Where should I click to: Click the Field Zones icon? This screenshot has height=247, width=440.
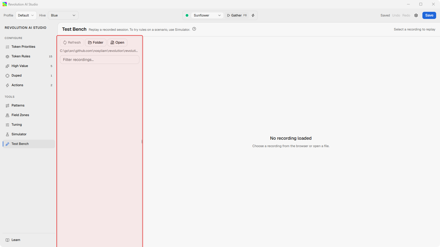[7, 115]
